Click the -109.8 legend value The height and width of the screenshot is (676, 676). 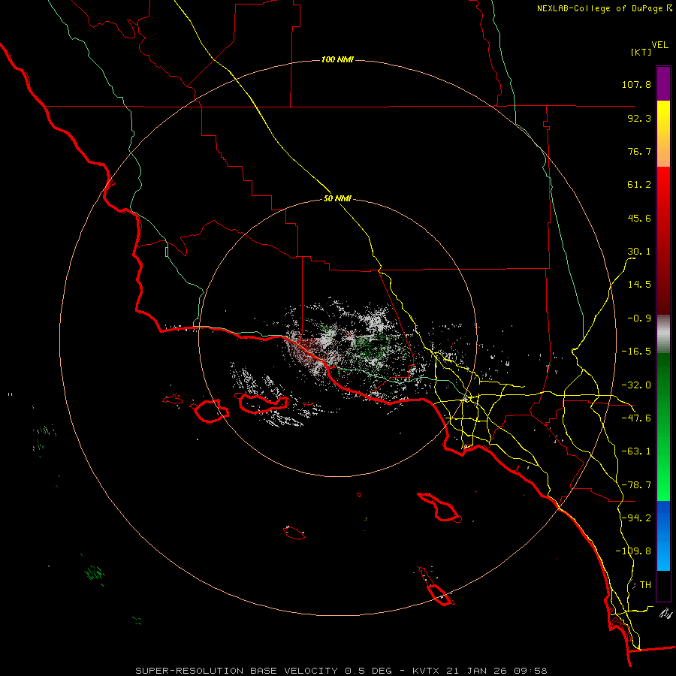pos(634,551)
